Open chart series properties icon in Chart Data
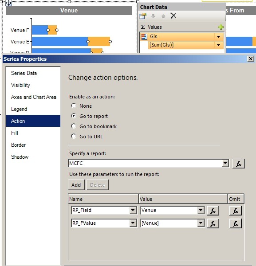Viewport: 256px width, 266px height. [143, 16]
